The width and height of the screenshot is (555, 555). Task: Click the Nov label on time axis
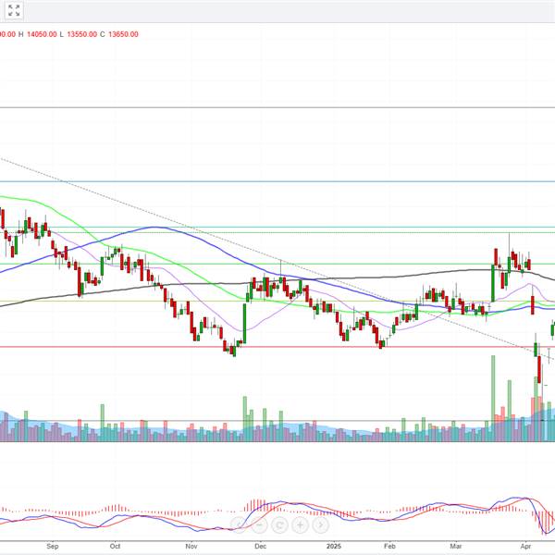191,546
